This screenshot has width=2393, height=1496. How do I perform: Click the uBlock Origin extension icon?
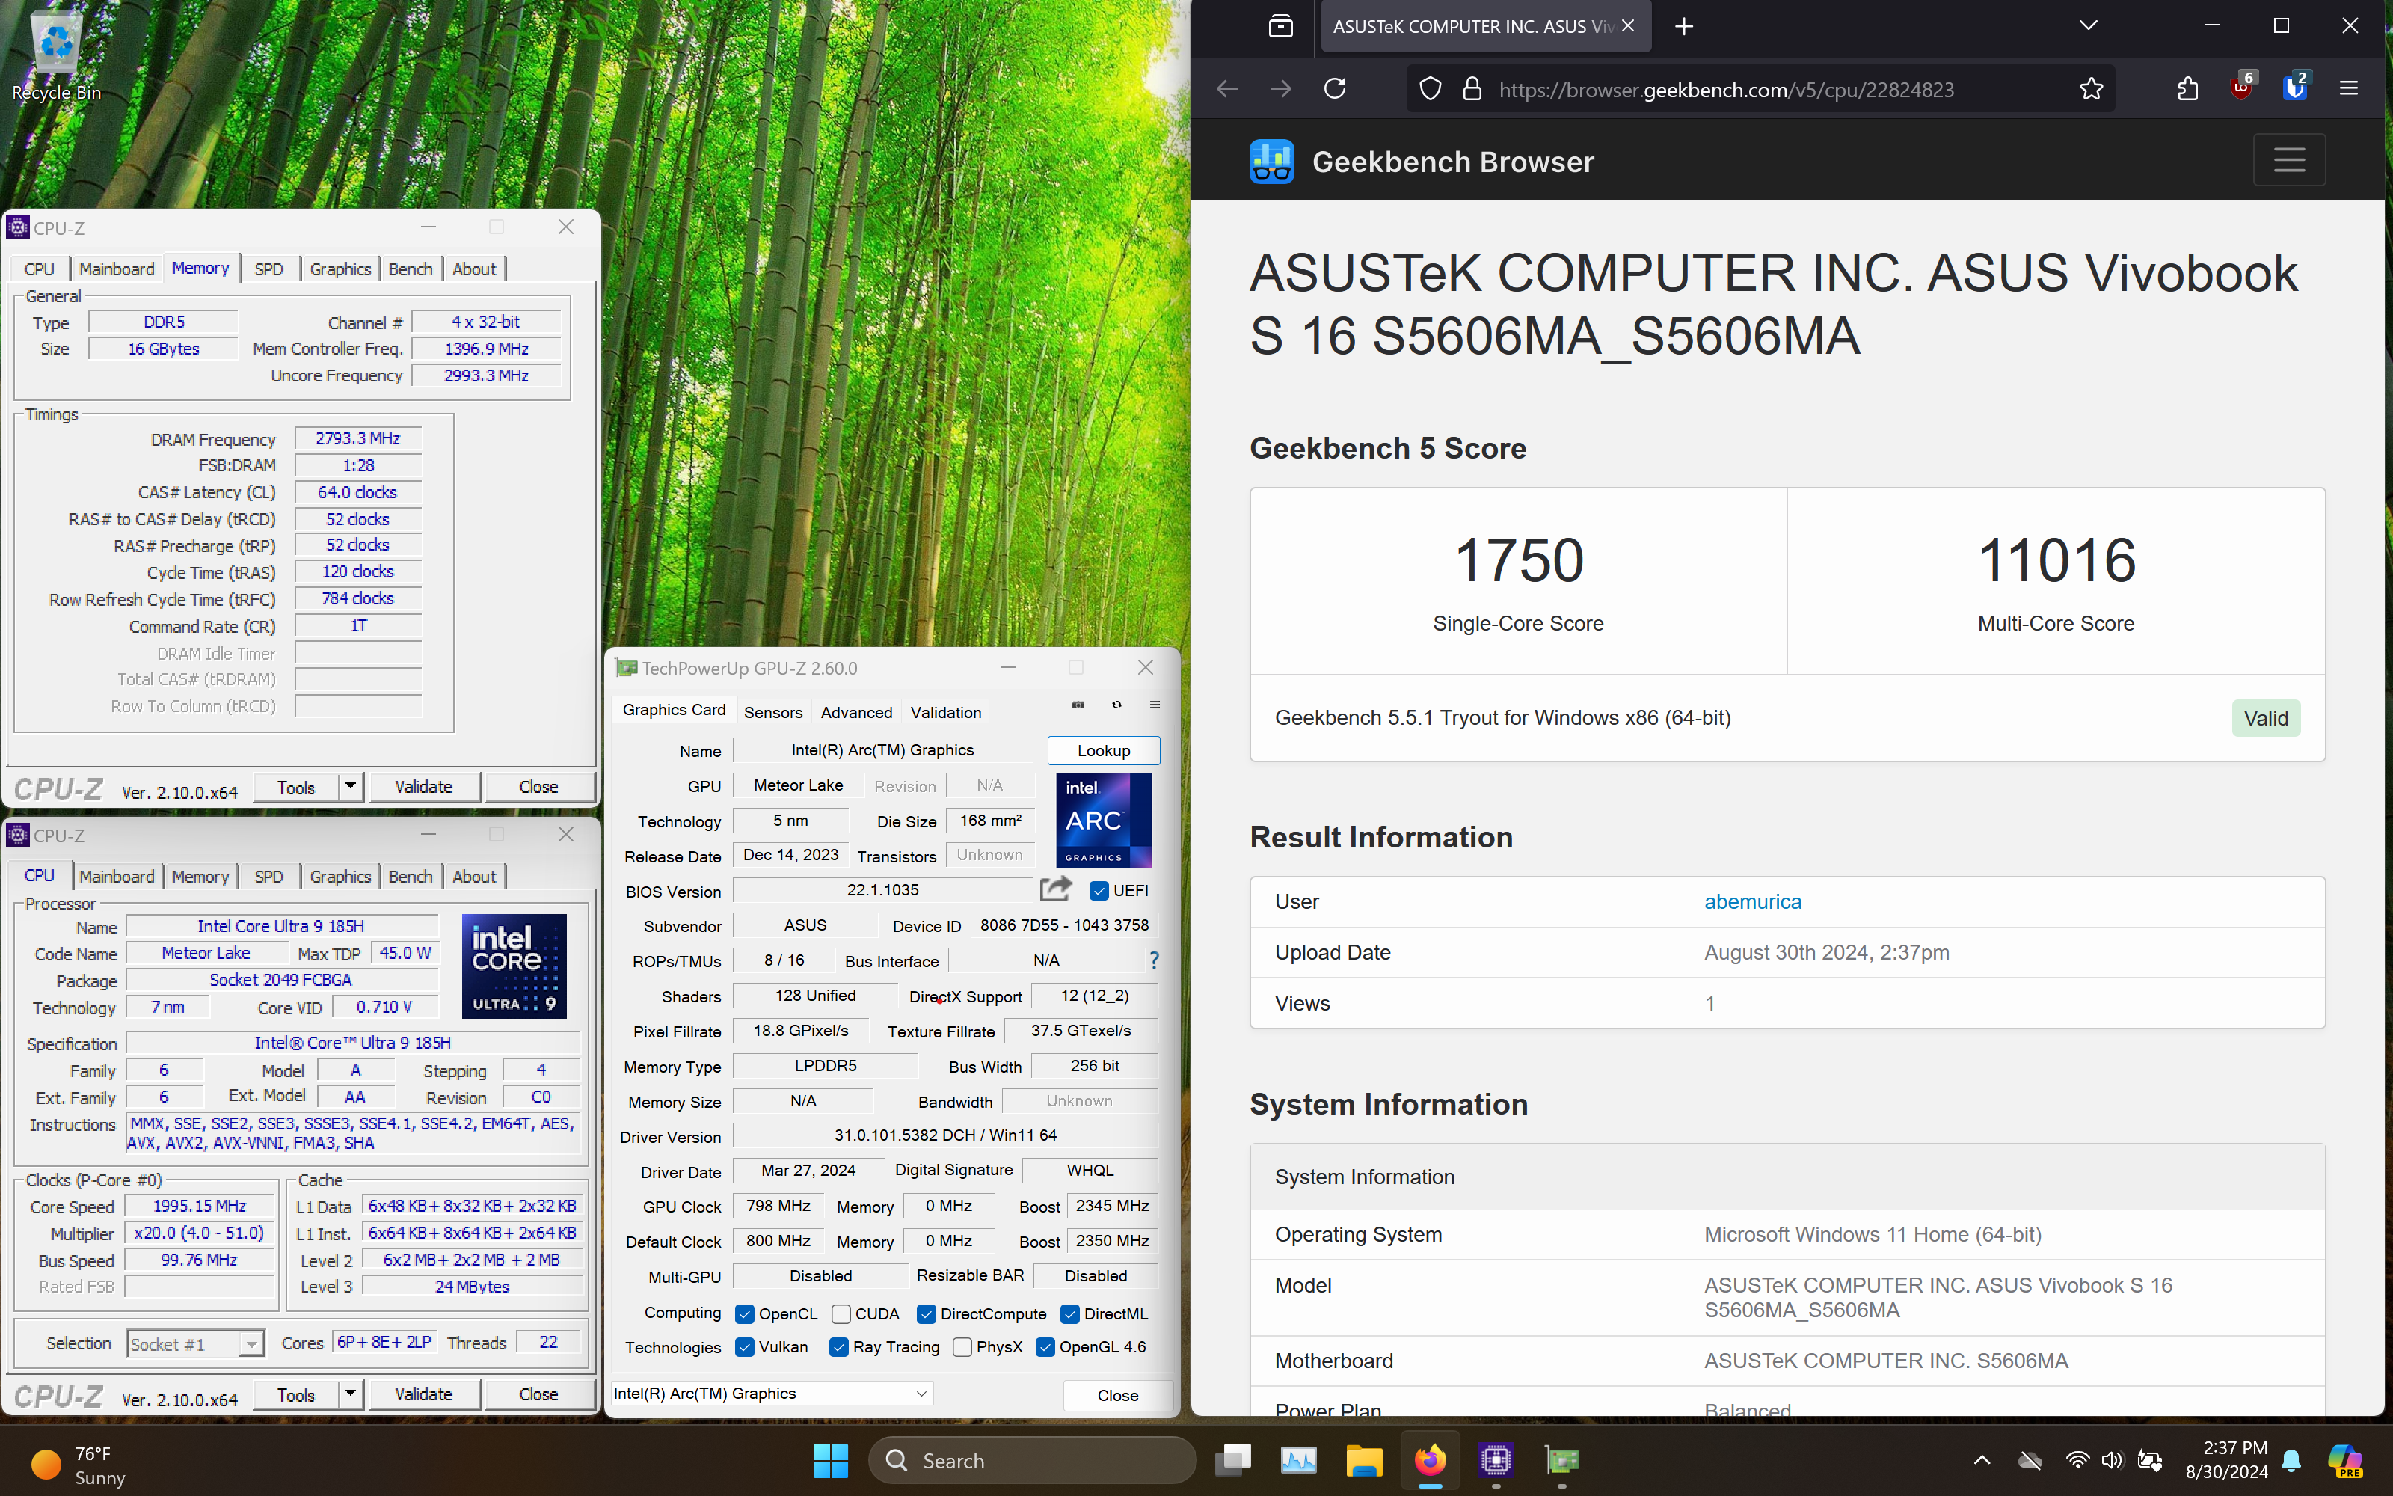point(2242,87)
